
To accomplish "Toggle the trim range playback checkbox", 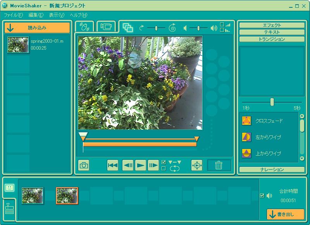I will pyautogui.click(x=164, y=162).
